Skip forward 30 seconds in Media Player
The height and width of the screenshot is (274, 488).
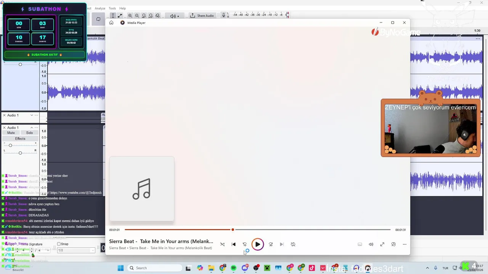271,244
